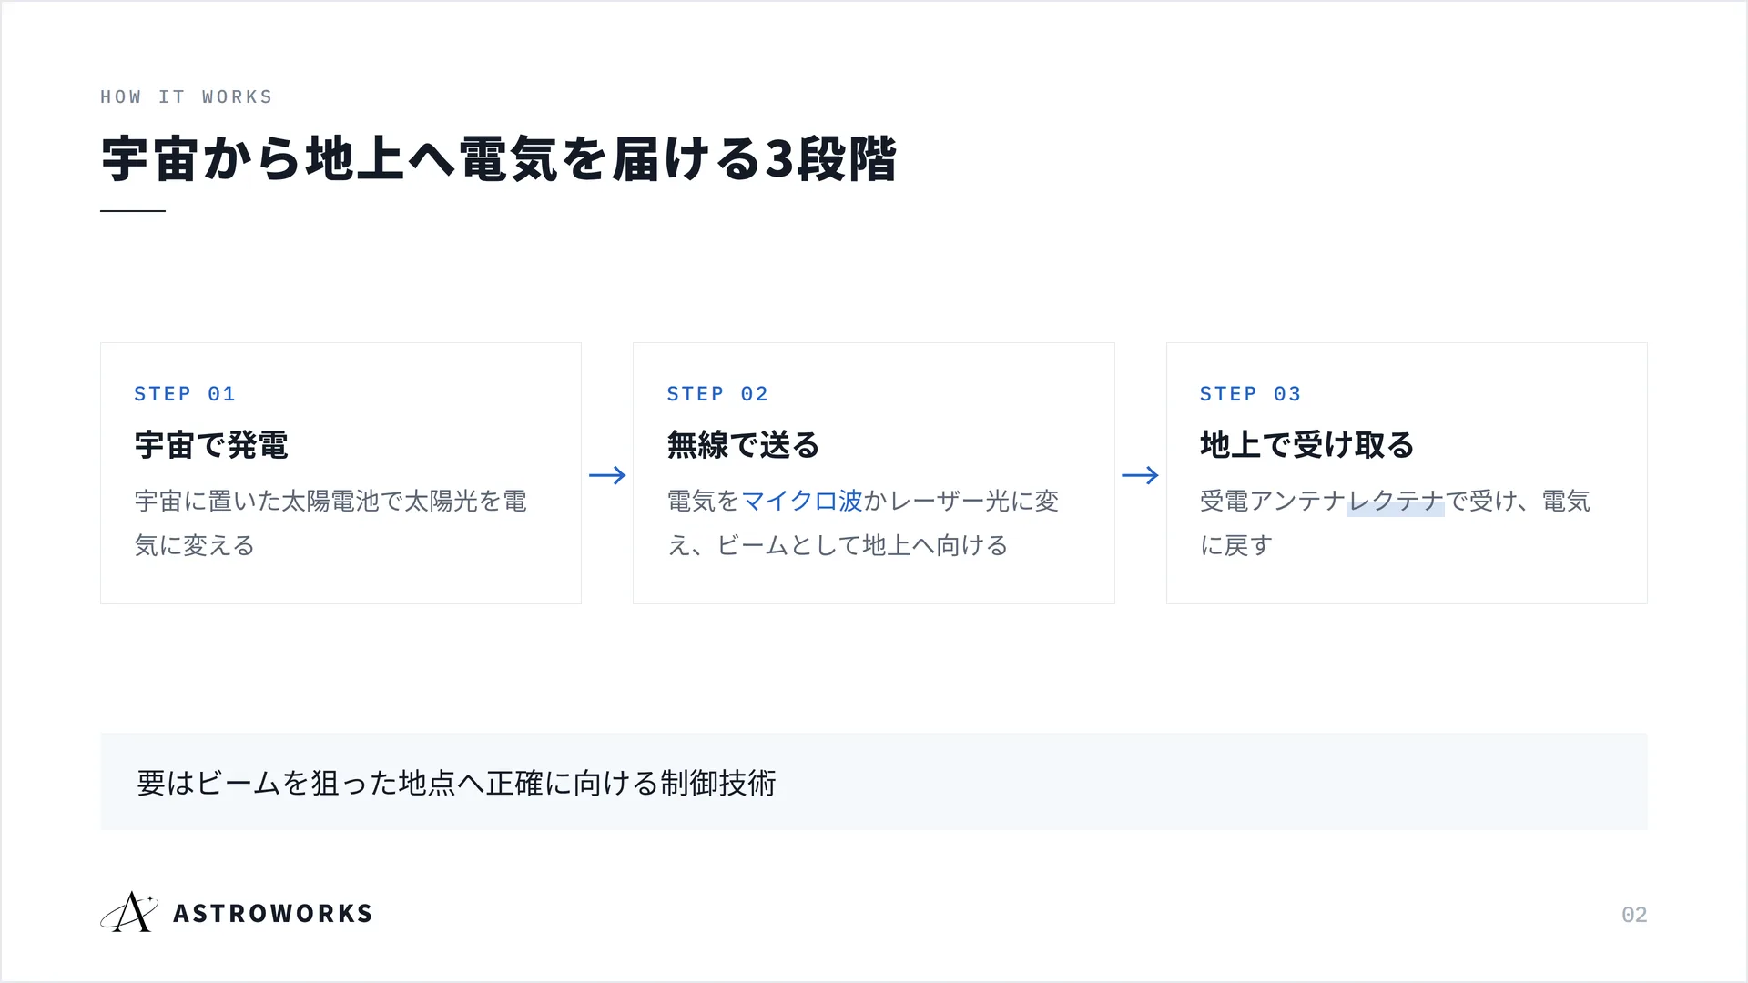Select the 地上で受け取る heading
This screenshot has height=983, width=1748.
coord(1306,445)
